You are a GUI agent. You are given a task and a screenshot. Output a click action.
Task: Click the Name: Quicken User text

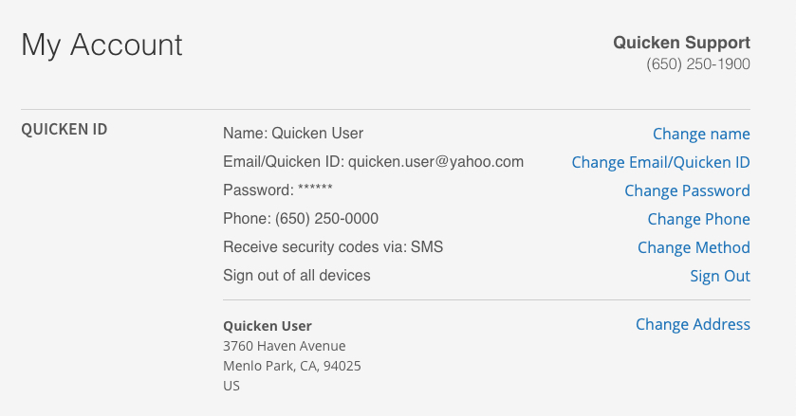(293, 134)
